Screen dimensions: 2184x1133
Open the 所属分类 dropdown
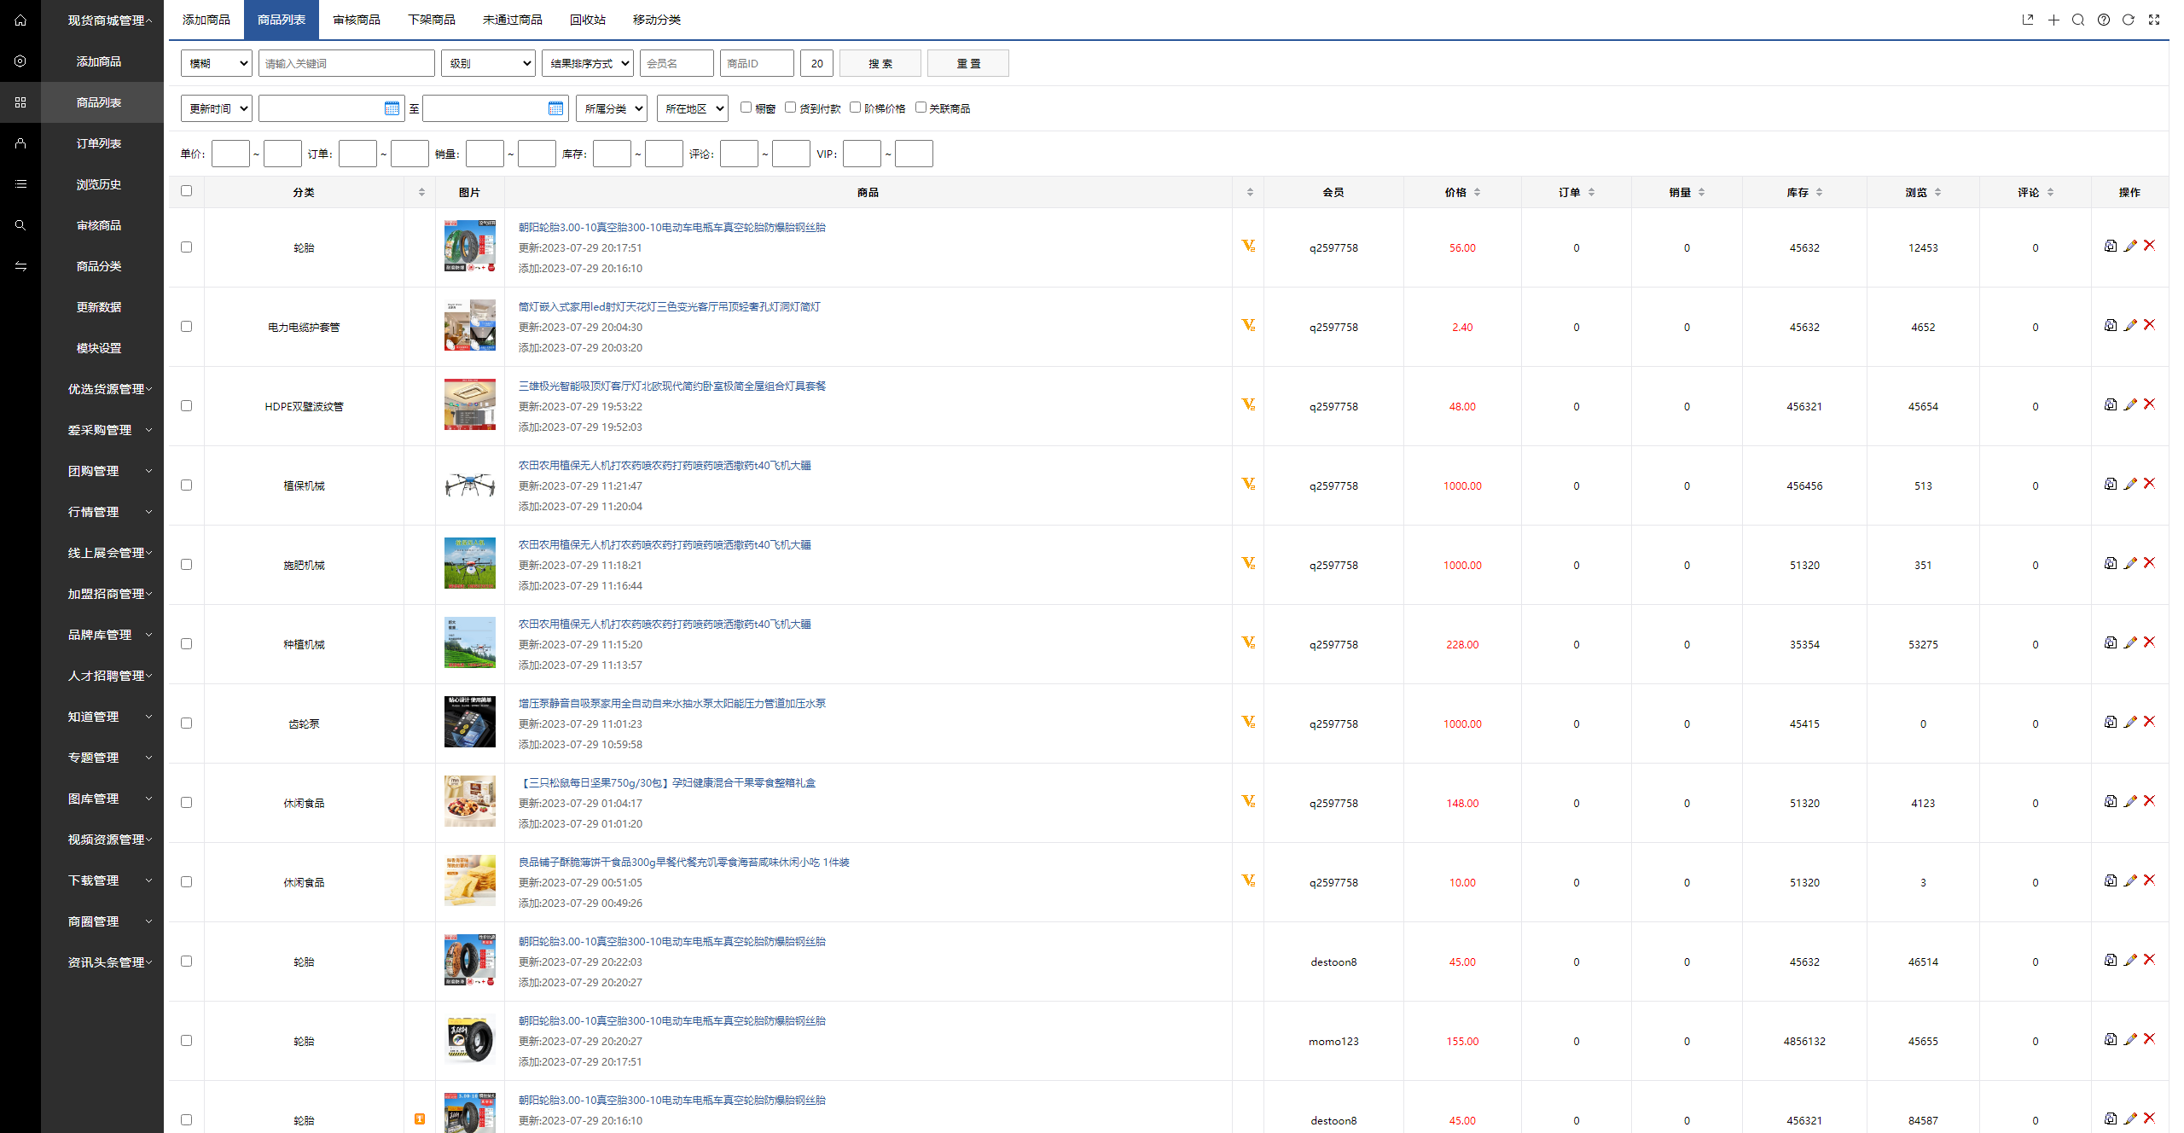[x=612, y=108]
